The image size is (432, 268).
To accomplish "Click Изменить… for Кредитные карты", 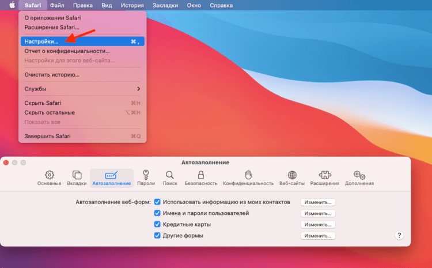I will (x=318, y=224).
